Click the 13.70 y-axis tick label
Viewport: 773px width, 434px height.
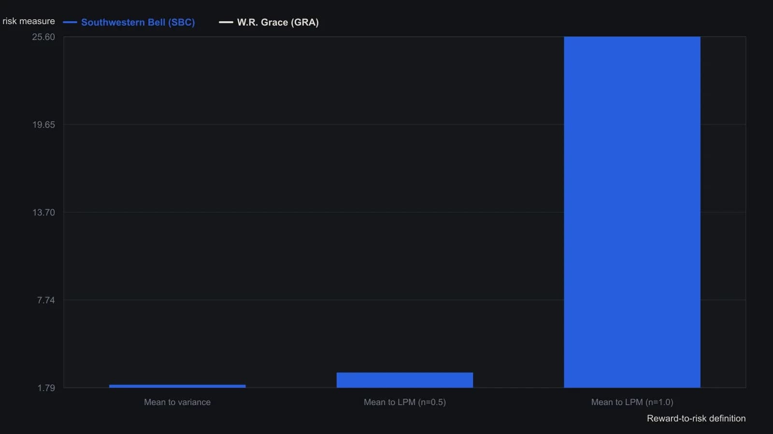click(x=43, y=213)
